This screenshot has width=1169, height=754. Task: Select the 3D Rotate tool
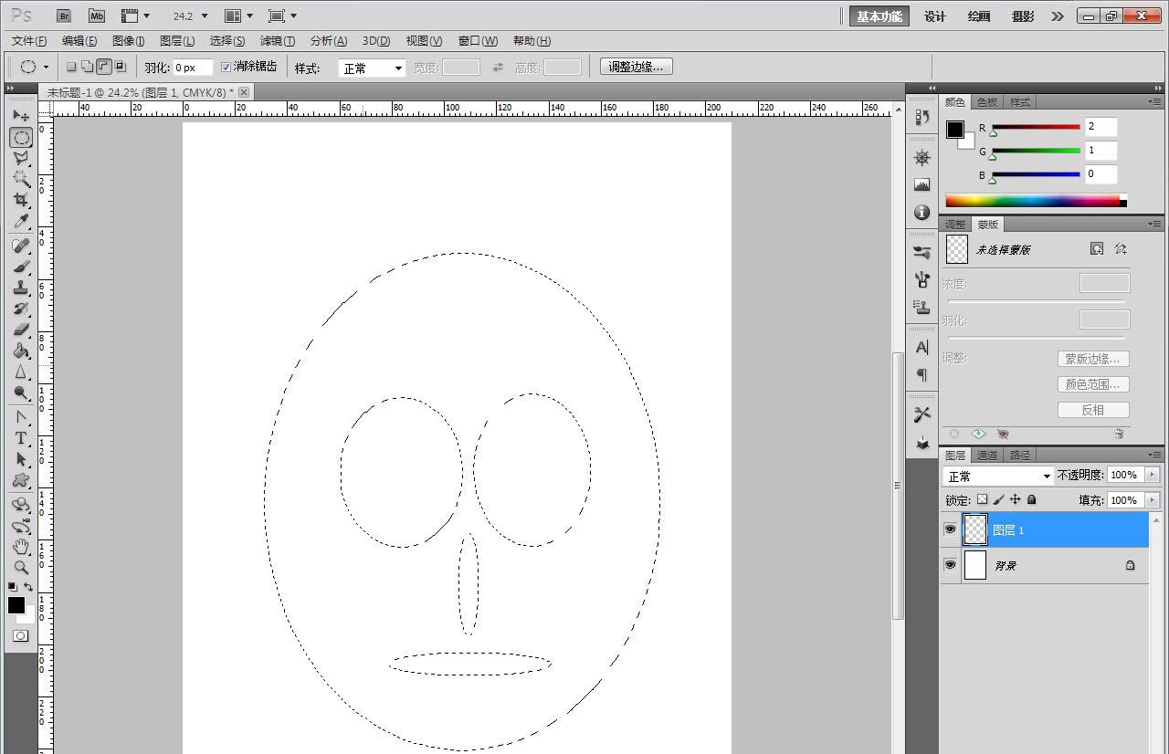tap(20, 505)
